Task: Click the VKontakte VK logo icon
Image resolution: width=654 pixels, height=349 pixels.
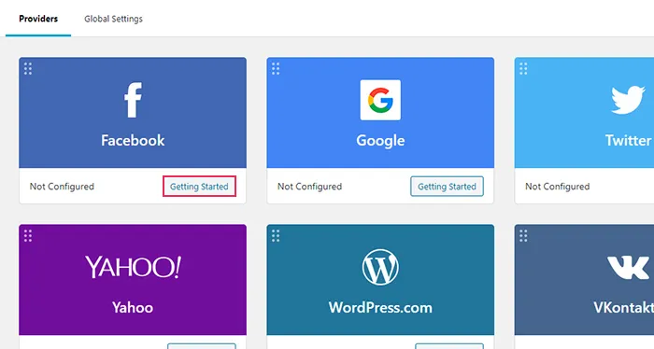Action: (628, 268)
